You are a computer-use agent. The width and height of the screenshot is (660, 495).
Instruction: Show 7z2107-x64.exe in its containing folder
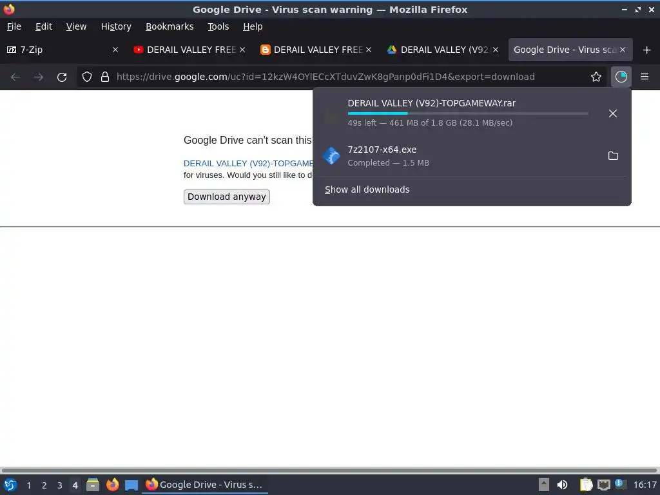tap(614, 156)
